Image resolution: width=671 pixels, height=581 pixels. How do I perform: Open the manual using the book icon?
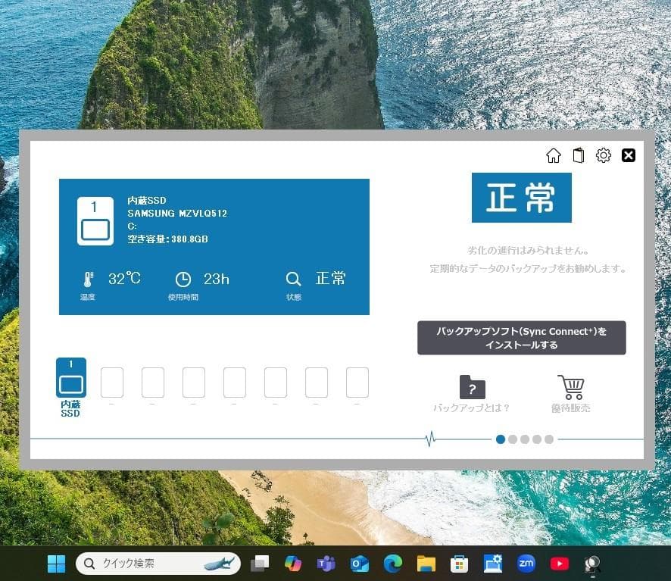[x=578, y=155]
